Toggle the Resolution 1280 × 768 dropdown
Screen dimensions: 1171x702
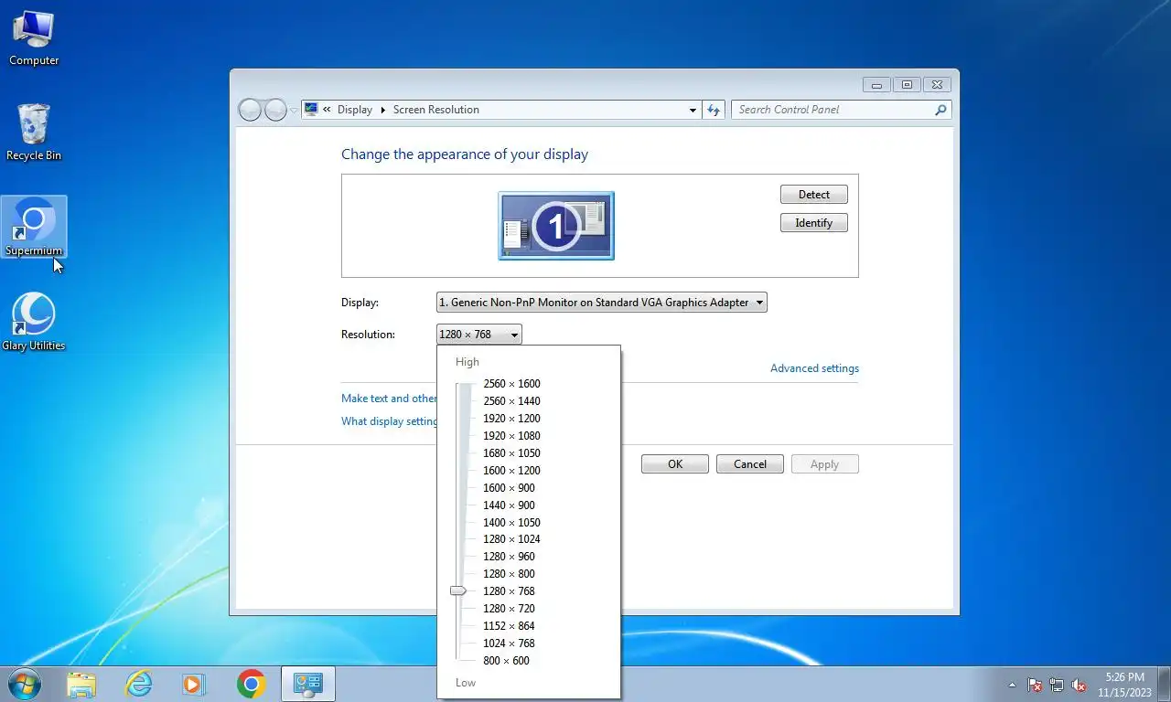pos(479,335)
